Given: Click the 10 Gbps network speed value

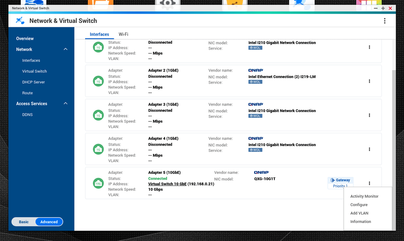Looking at the screenshot, I should point(155,189).
